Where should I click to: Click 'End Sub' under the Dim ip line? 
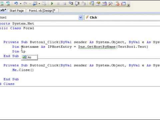click(11, 56)
